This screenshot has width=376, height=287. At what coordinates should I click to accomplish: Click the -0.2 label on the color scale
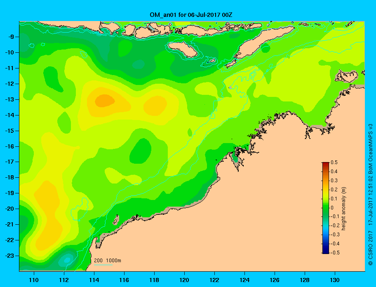pos(335,226)
